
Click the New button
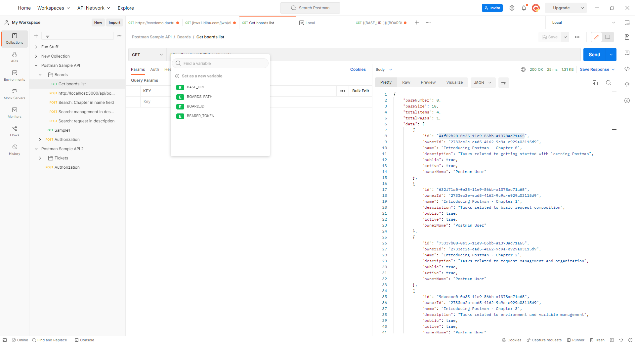[98, 22]
